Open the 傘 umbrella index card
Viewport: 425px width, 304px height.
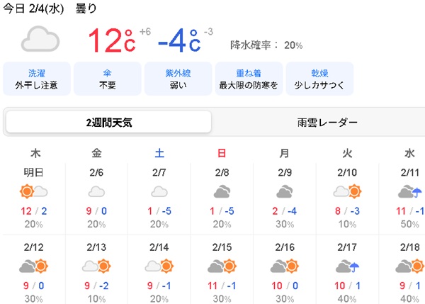[x=108, y=79]
